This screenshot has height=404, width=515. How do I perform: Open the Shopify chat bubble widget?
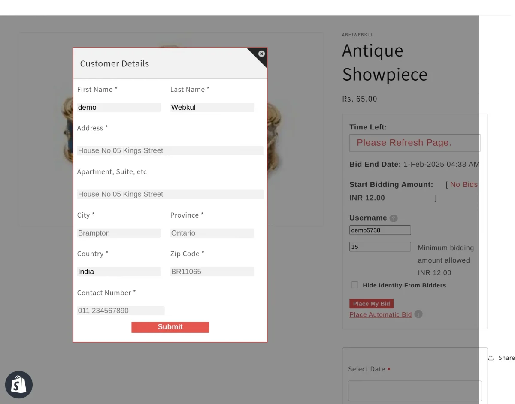(x=19, y=384)
